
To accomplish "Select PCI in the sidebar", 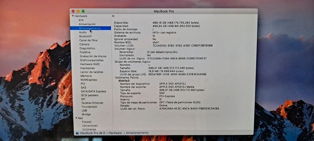I will pos(83,84).
